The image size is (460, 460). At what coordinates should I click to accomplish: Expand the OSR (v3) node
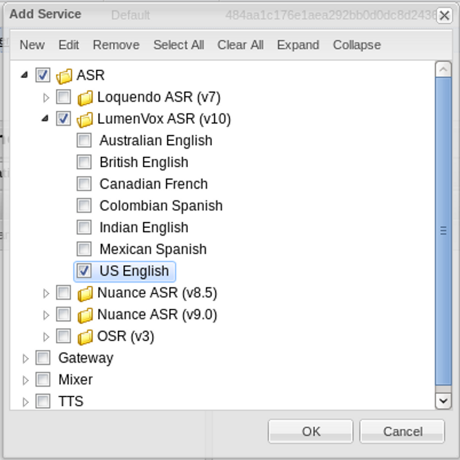click(46, 337)
